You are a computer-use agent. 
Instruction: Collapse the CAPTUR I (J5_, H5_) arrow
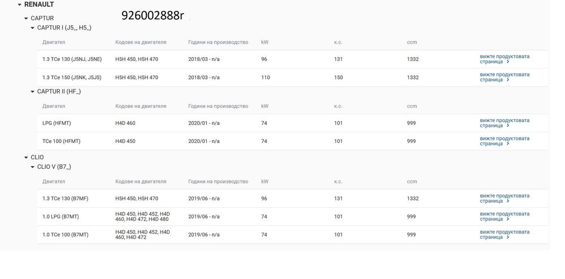(x=32, y=28)
